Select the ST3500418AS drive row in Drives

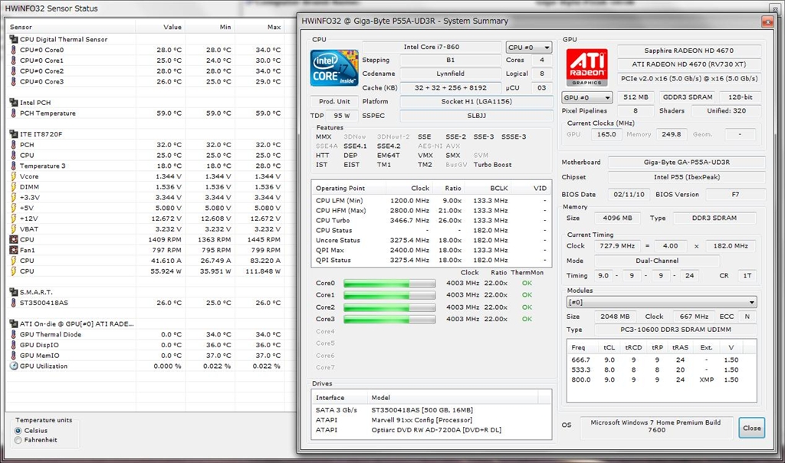tap(429, 409)
